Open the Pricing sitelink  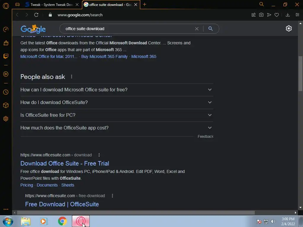tap(27, 185)
